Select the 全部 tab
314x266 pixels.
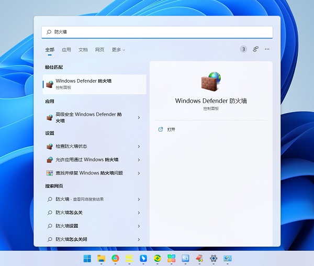tap(50, 50)
